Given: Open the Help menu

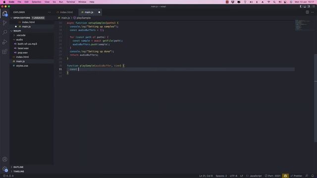Looking at the screenshot, I should [x=92, y=2].
